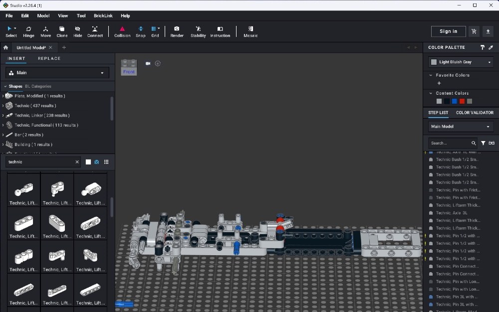The height and width of the screenshot is (312, 499).
Task: Toggle the step view glasses icon
Action: (492, 144)
